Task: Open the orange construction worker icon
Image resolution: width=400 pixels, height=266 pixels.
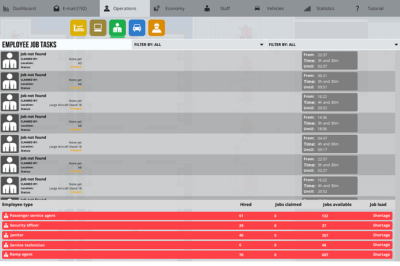Action: point(157,28)
